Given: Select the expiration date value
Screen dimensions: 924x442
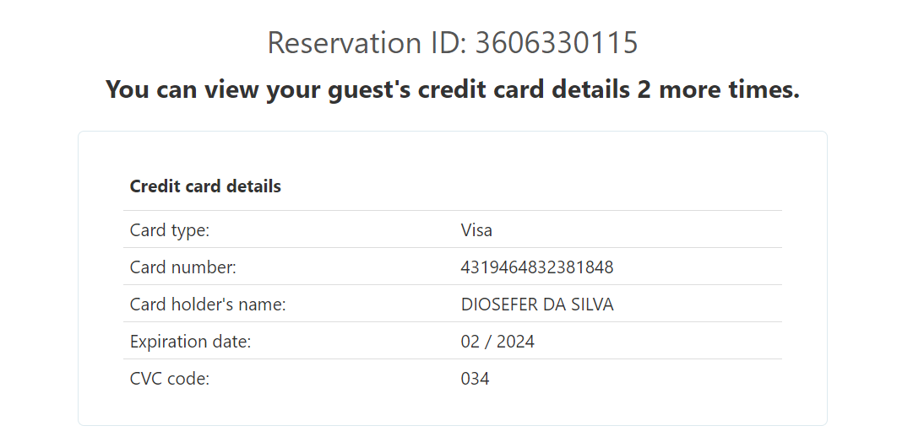Looking at the screenshot, I should tap(497, 342).
